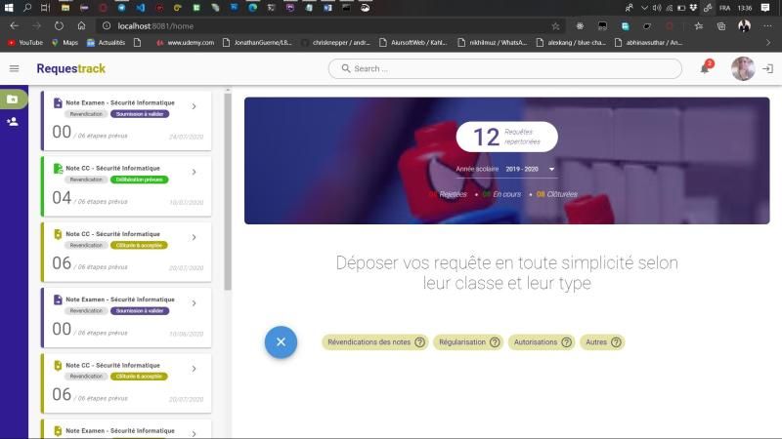Open the hamburger menu beside Requestrack
782x439 pixels.
coord(14,68)
